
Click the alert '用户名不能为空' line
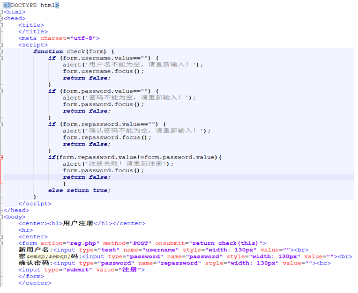(133, 65)
